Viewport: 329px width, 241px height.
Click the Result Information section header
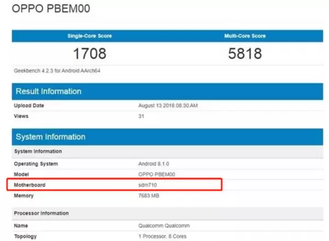[49, 91]
